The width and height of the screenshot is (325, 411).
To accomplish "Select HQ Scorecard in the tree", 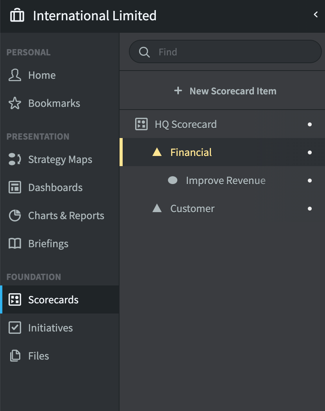I will tap(186, 124).
